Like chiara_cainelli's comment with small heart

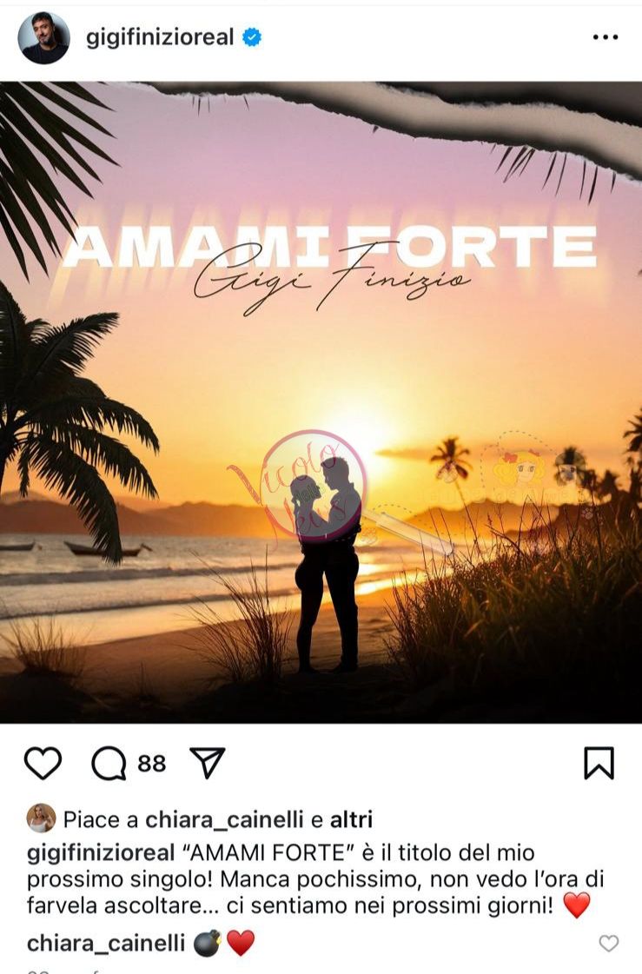(x=608, y=943)
